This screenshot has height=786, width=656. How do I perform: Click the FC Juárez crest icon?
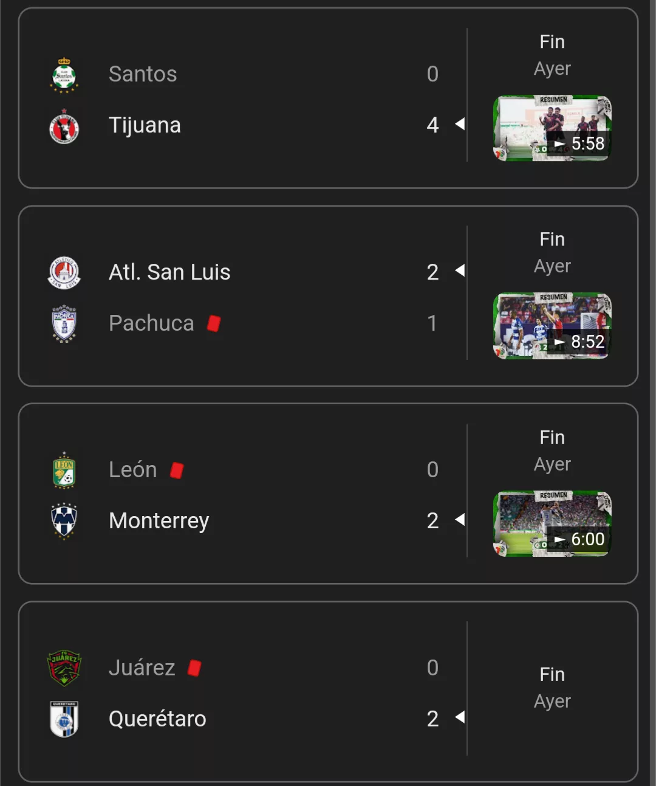coord(64,667)
